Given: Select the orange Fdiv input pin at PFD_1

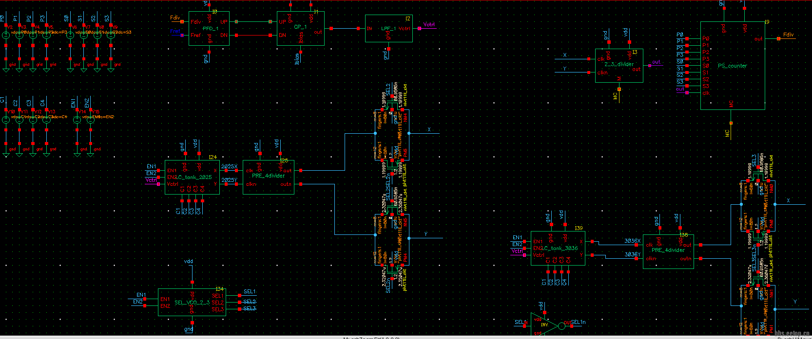Looking at the screenshot, I should tap(182, 22).
